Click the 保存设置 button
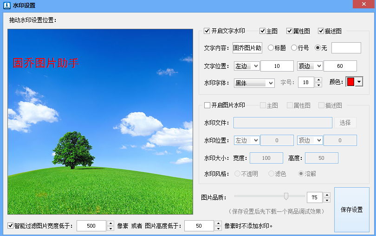The width and height of the screenshot is (376, 236). click(x=351, y=210)
